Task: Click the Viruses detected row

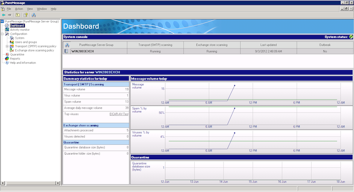Action: click(96, 137)
